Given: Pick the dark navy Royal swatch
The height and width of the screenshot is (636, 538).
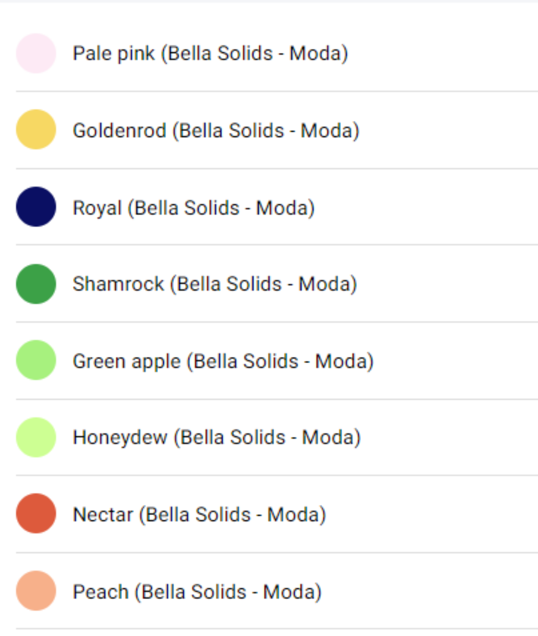Looking at the screenshot, I should 36,207.
